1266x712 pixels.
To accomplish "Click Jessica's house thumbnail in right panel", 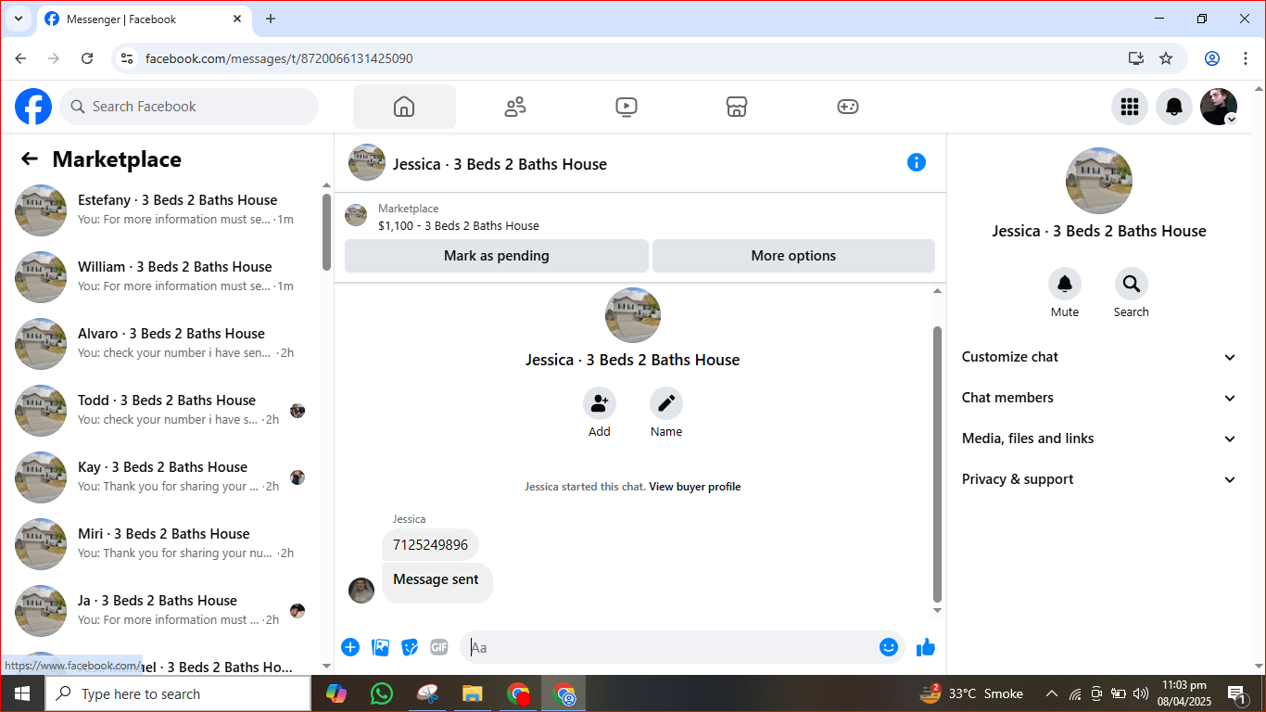I will coord(1099,180).
